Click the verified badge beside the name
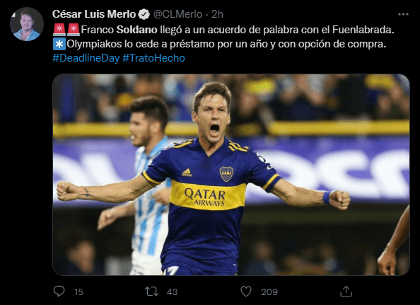This screenshot has width=420, height=305. (x=144, y=14)
